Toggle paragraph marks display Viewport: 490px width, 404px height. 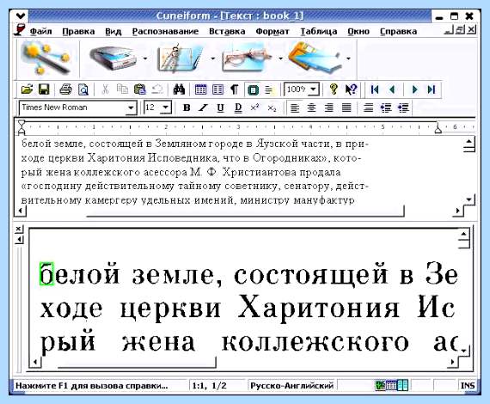pos(235,89)
